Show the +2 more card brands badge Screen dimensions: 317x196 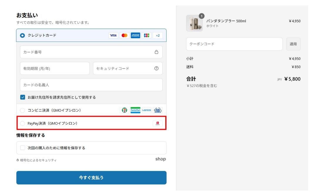point(158,35)
